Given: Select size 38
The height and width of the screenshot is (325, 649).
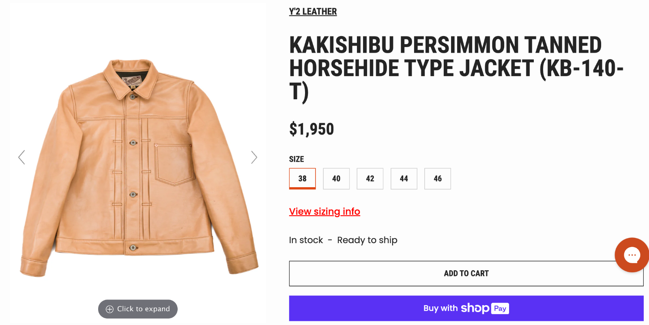Looking at the screenshot, I should [x=302, y=179].
